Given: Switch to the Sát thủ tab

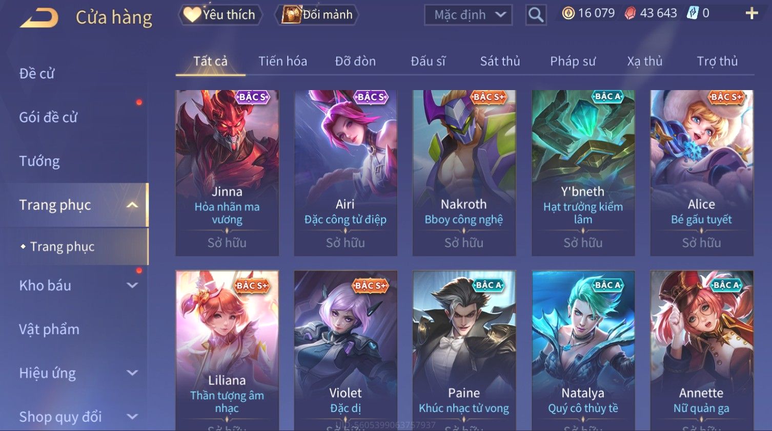Looking at the screenshot, I should pyautogui.click(x=500, y=61).
